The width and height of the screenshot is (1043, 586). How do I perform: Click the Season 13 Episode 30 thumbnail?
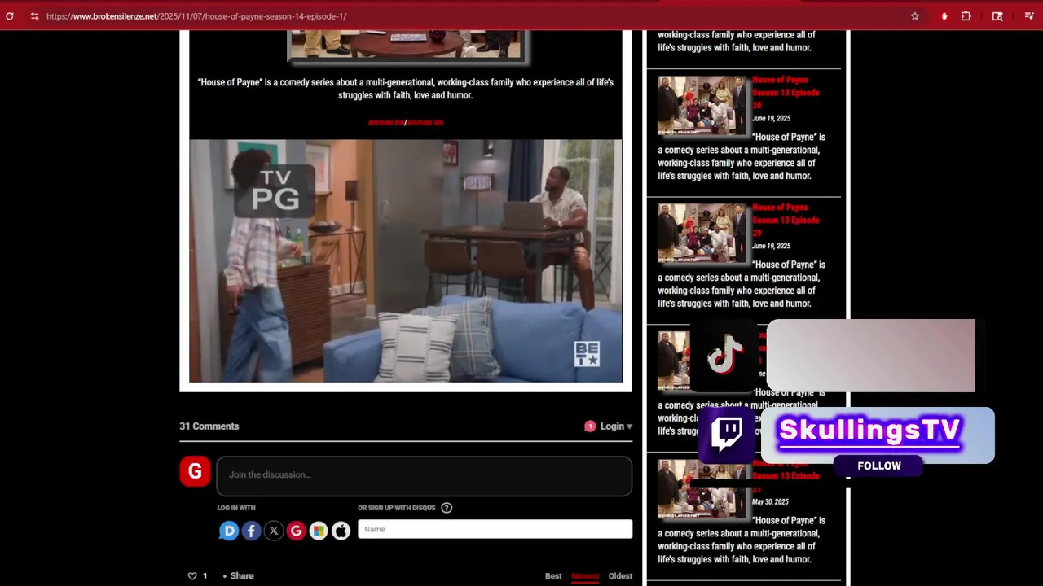pyautogui.click(x=702, y=106)
